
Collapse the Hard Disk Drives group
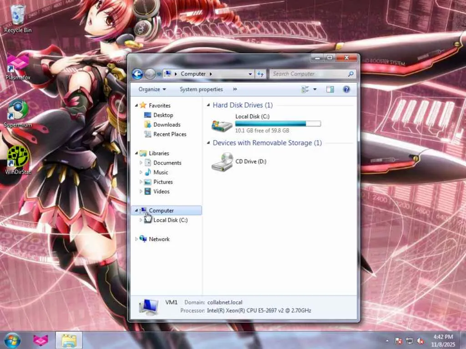point(208,105)
